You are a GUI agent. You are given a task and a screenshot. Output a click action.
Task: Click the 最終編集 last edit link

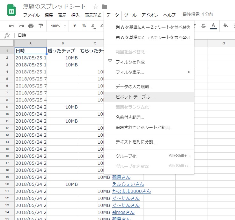pos(198,14)
